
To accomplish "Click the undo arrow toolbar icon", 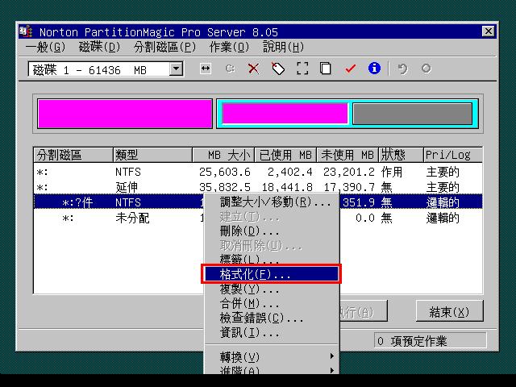I will (402, 69).
